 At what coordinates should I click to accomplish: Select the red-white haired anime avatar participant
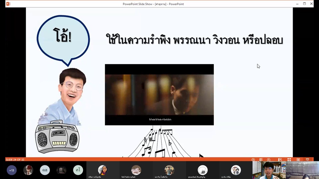click(x=28, y=170)
